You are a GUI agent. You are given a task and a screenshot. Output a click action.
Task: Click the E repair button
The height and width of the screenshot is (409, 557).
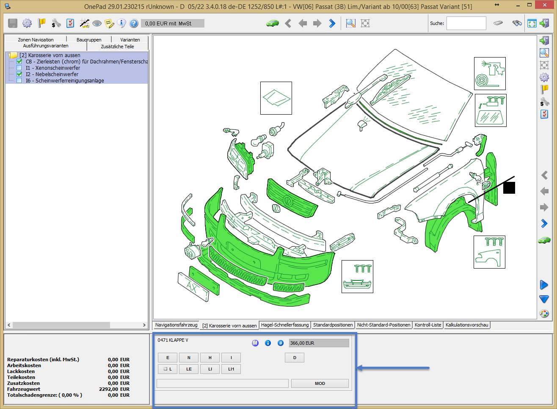coord(168,357)
